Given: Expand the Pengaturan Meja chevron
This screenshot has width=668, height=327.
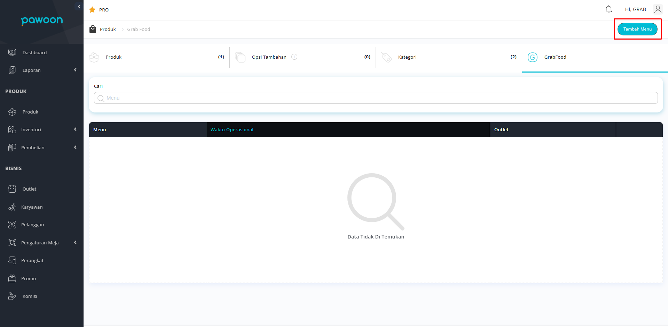Looking at the screenshot, I should pyautogui.click(x=75, y=243).
